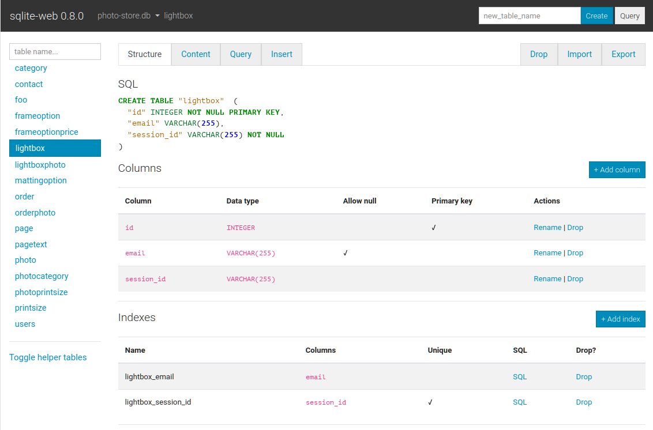Click the Create table button
This screenshot has height=430, width=653.
tap(596, 16)
